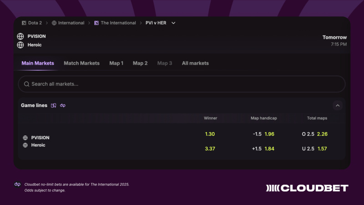
Task: Click the Heroic team globe icon in header
Action: pos(20,45)
